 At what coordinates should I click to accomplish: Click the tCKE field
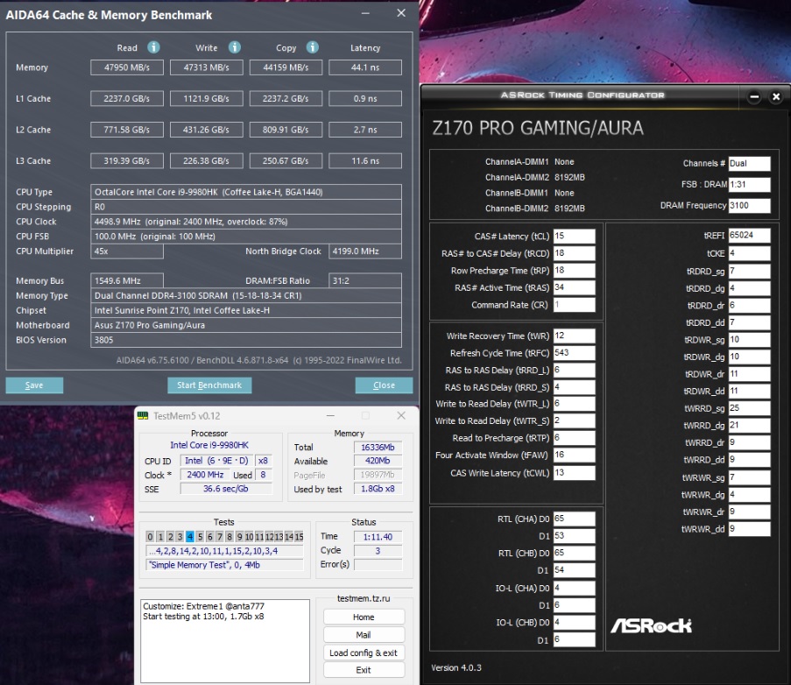click(x=749, y=253)
